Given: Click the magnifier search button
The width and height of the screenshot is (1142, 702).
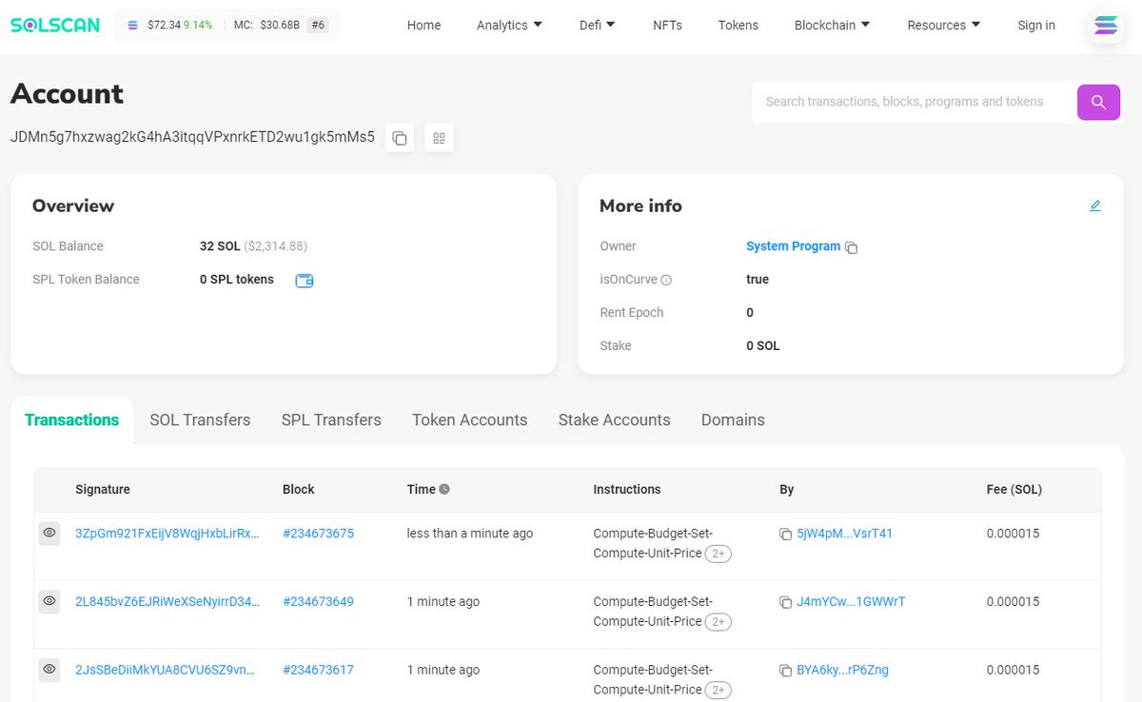Looking at the screenshot, I should [x=1098, y=102].
